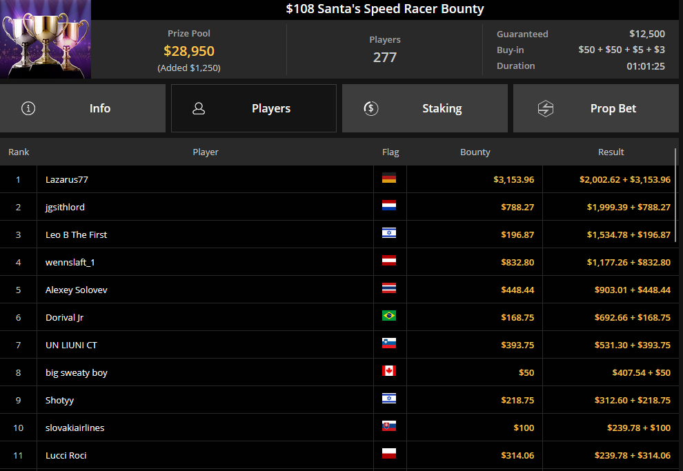
Task: Open the Prop Bet tab
Action: click(x=596, y=108)
